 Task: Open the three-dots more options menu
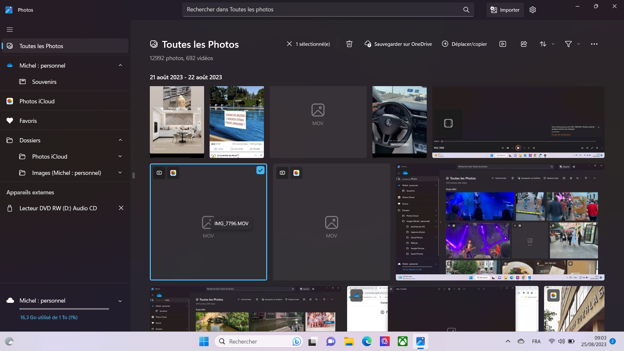(x=594, y=44)
